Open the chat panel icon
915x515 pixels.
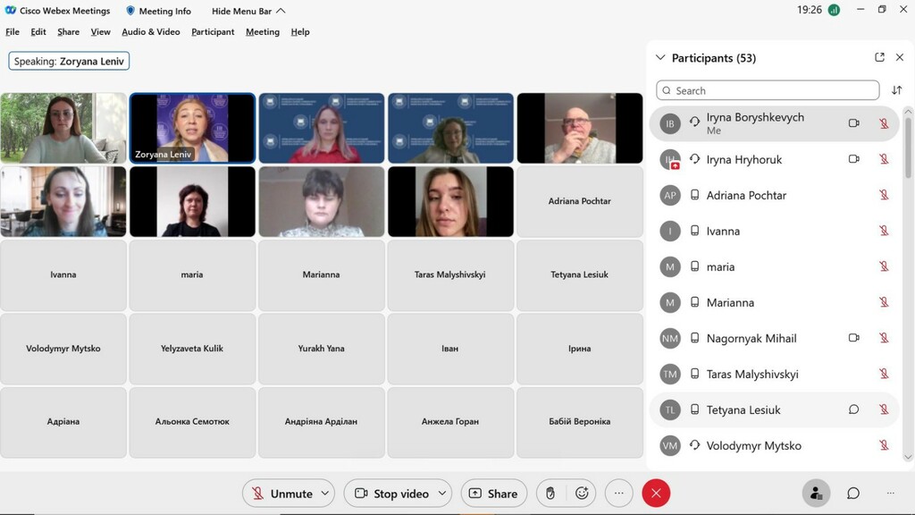tap(853, 494)
